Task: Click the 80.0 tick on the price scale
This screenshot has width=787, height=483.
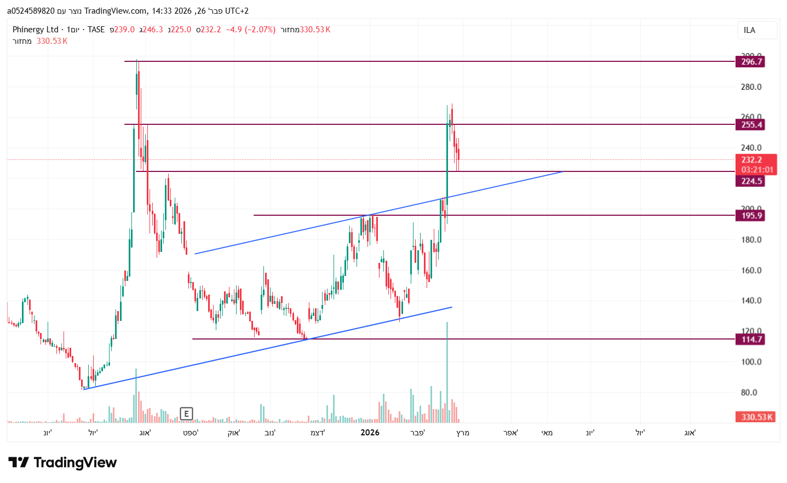Action: point(749,393)
